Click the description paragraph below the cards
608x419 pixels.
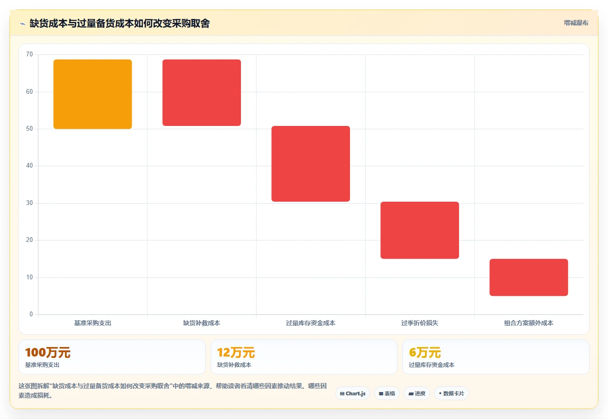coord(173,391)
